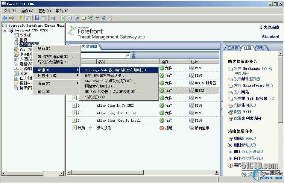Click the 配置 VoIP phone icon in tasks
This screenshot has width=284, height=183.
230,112
